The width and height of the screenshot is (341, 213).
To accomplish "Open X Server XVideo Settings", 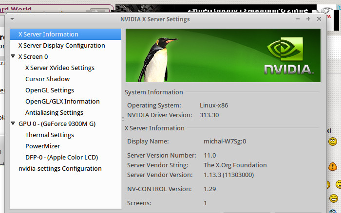I will [x=60, y=68].
